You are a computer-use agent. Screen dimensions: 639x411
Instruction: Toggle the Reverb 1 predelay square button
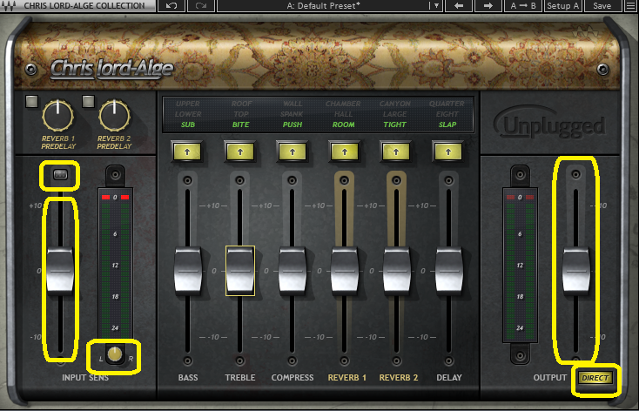32,101
